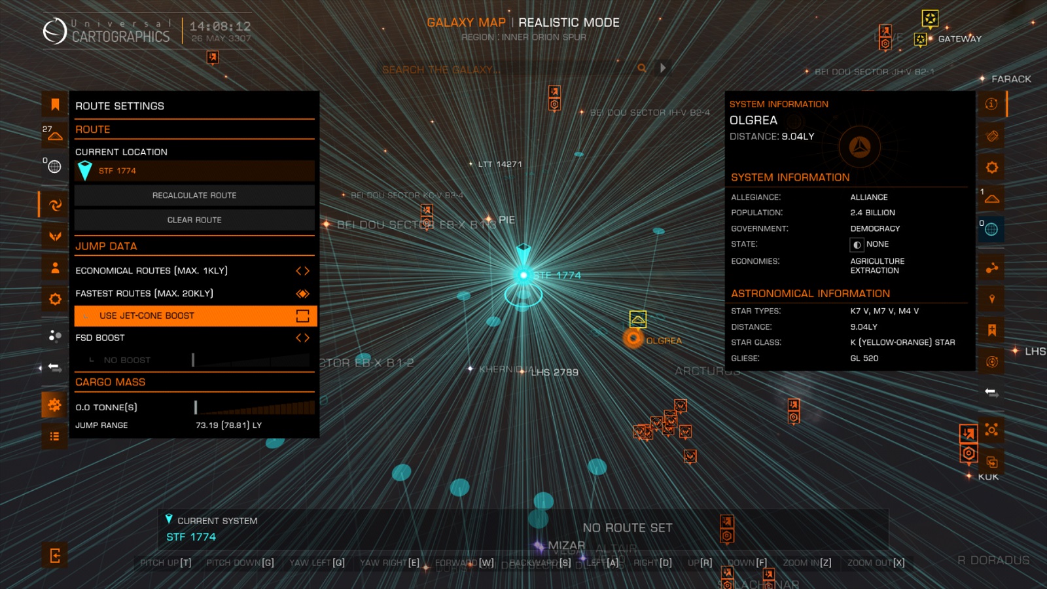
Task: Click the squadron nodes icon on right
Action: click(x=991, y=429)
